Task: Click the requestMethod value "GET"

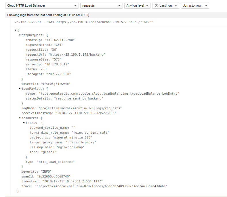Action: pos(59,45)
